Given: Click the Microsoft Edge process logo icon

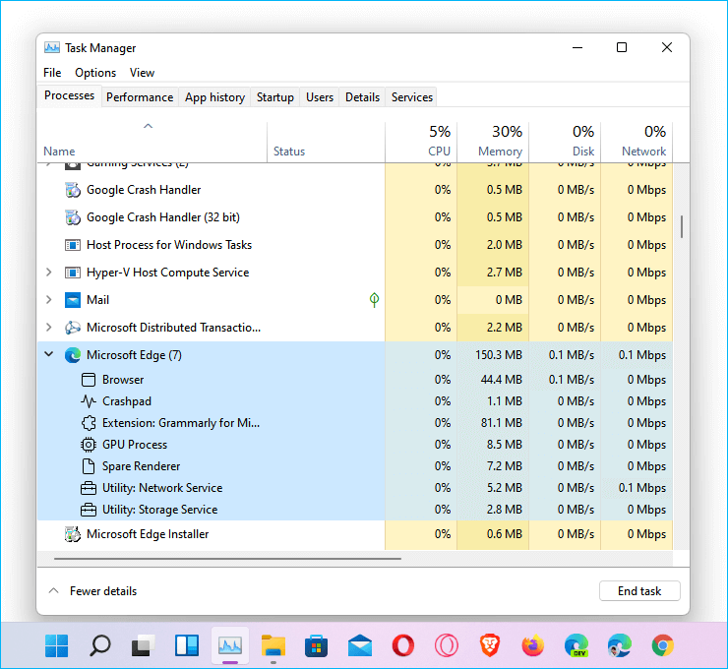Looking at the screenshot, I should [73, 355].
